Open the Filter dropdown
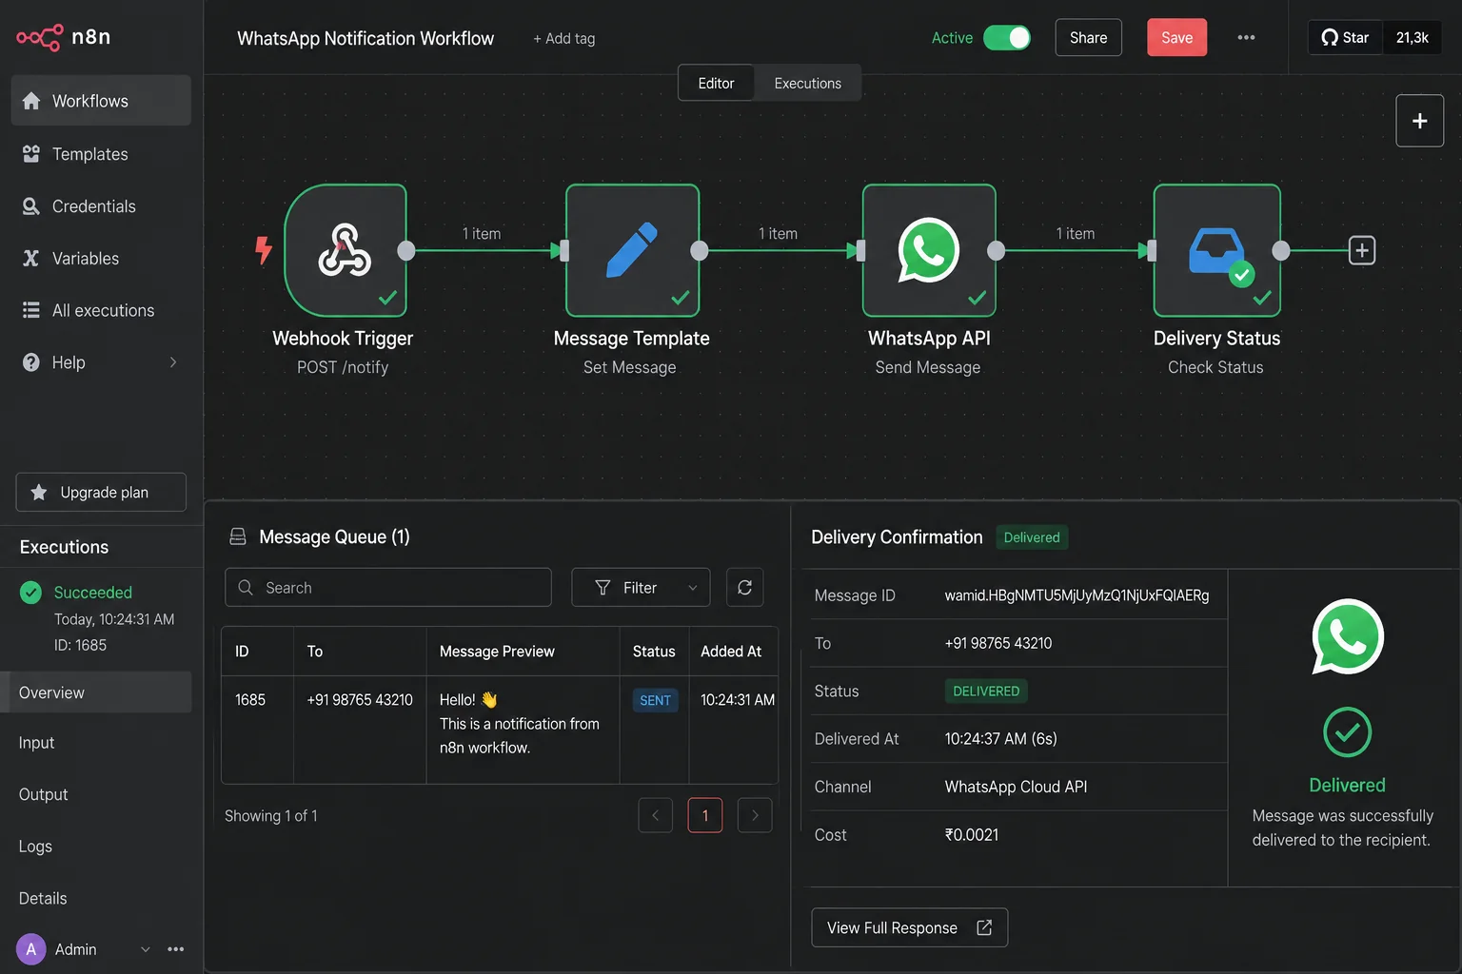The height and width of the screenshot is (974, 1462). 641,588
